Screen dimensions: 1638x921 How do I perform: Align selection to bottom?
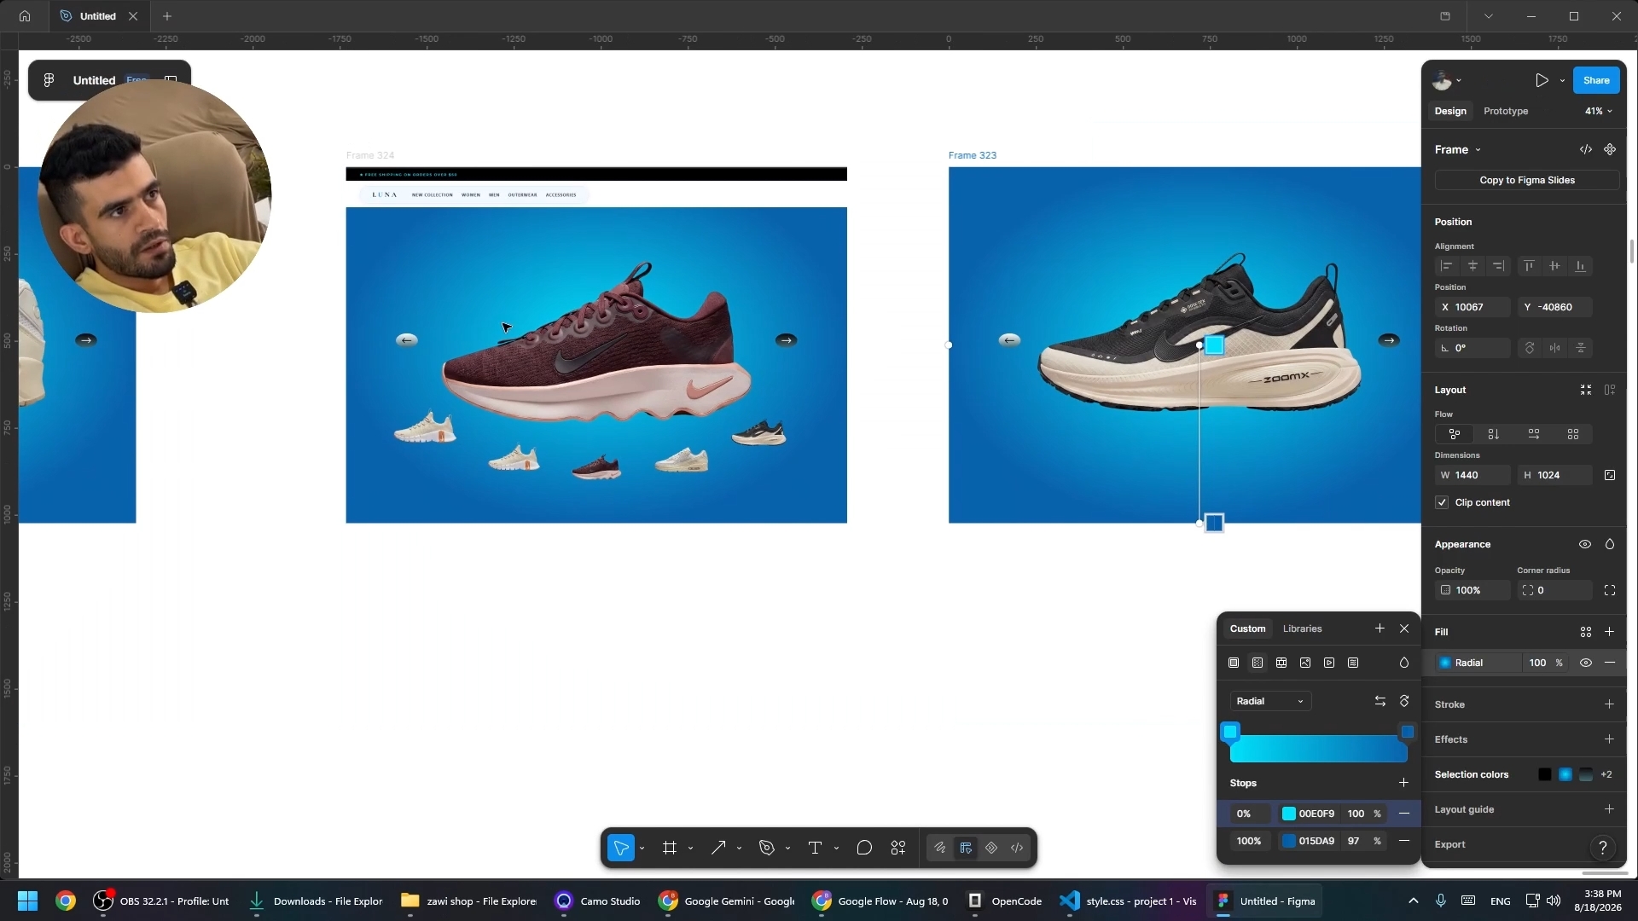point(1580,266)
